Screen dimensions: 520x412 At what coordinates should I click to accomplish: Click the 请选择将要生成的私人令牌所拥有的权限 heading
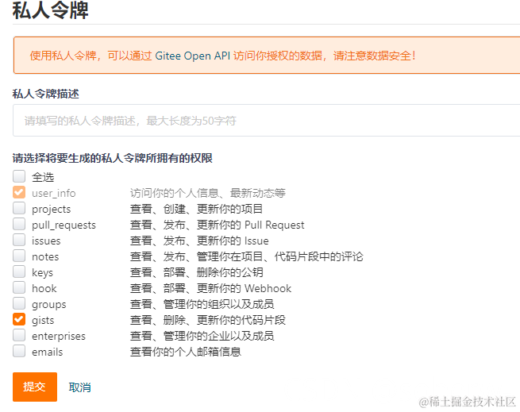pyautogui.click(x=113, y=158)
